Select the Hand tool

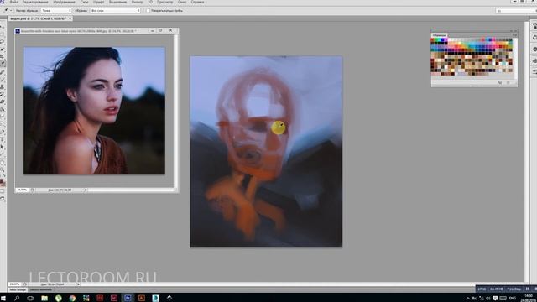3,163
